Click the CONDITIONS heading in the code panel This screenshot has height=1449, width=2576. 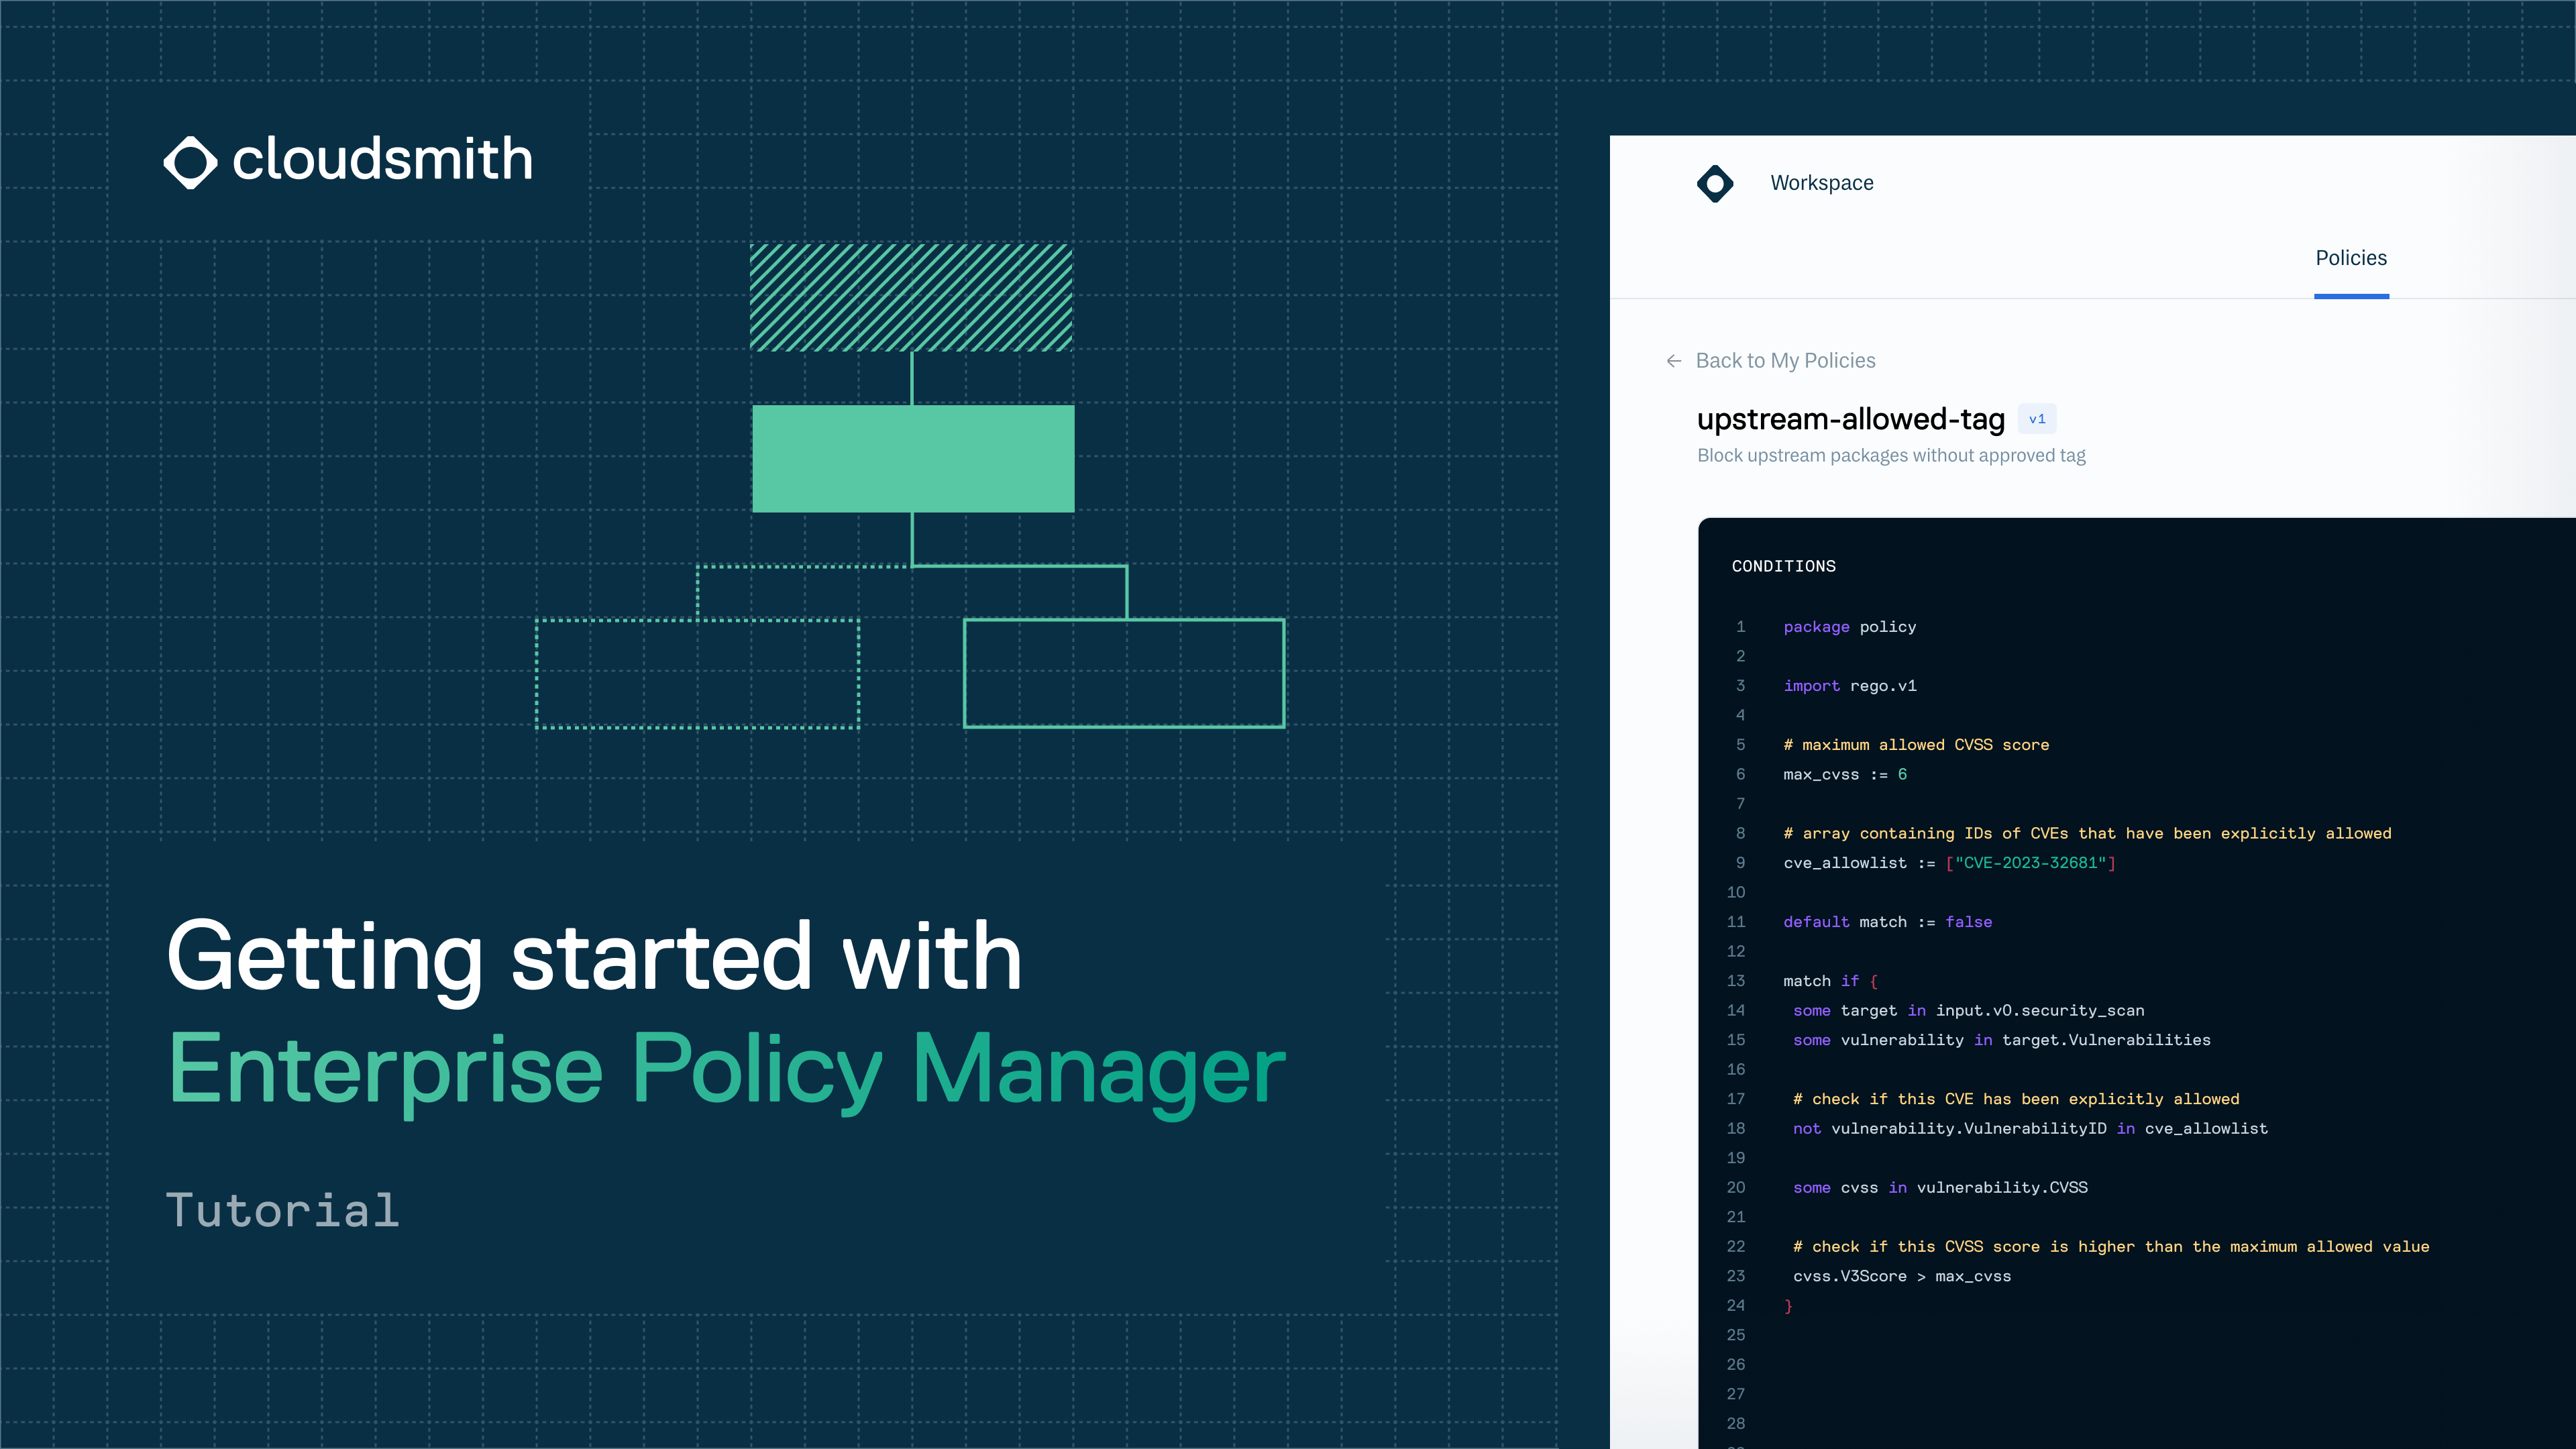(x=1783, y=566)
